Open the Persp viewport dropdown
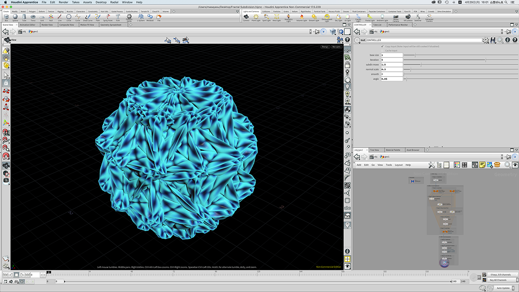Image resolution: width=519 pixels, height=292 pixels. (x=325, y=47)
